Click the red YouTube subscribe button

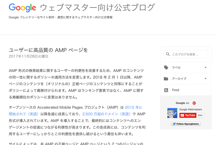(188, 115)
